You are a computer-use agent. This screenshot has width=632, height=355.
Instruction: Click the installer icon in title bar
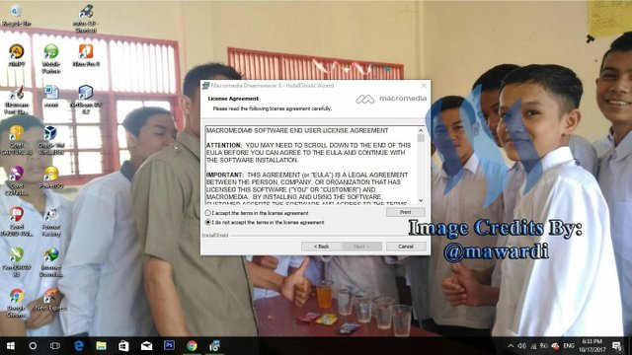[x=206, y=86]
